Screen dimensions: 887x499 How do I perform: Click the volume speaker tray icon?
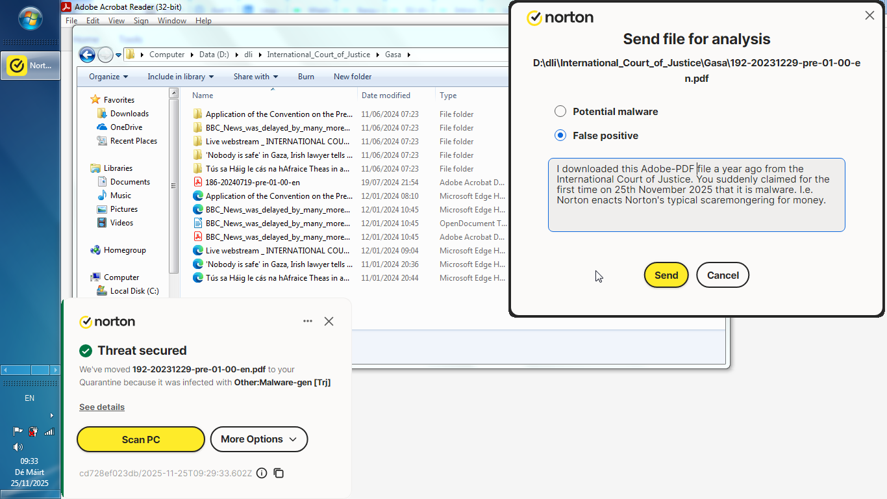(x=18, y=447)
